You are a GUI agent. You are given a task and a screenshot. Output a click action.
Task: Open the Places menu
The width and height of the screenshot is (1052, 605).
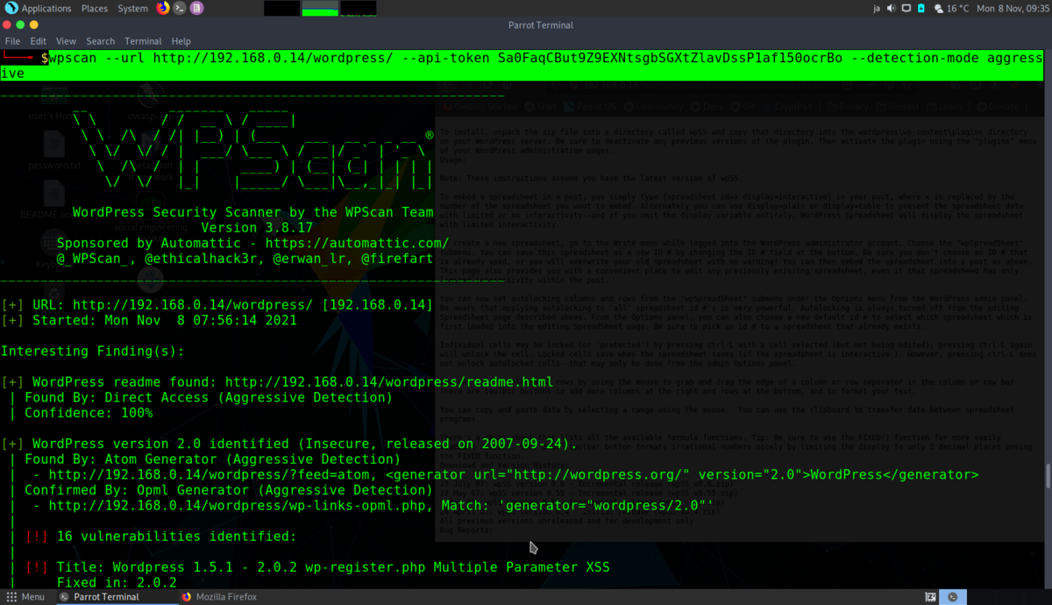(95, 8)
